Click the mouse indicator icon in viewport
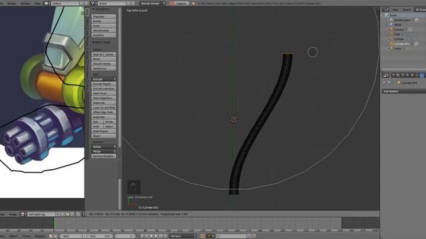Image resolution: width=426 pixels, height=239 pixels. (133, 187)
